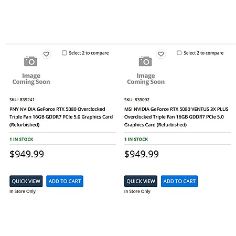Click the MSI card camera placeholder icon
Image resolution: width=236 pixels, height=236 pixels.
pyautogui.click(x=145, y=61)
